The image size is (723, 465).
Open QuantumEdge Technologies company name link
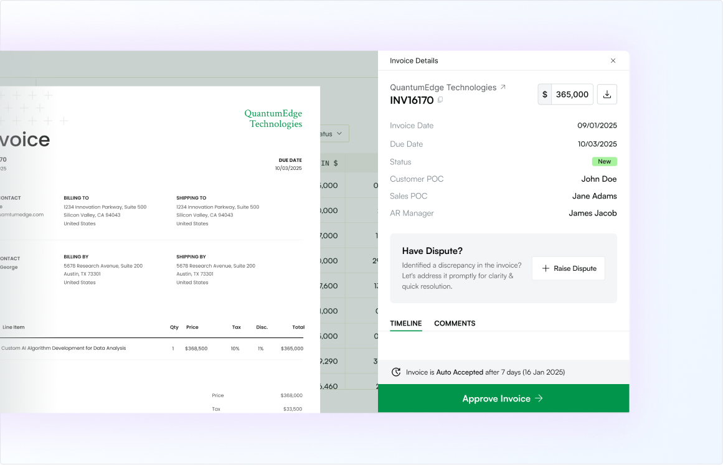tap(443, 87)
